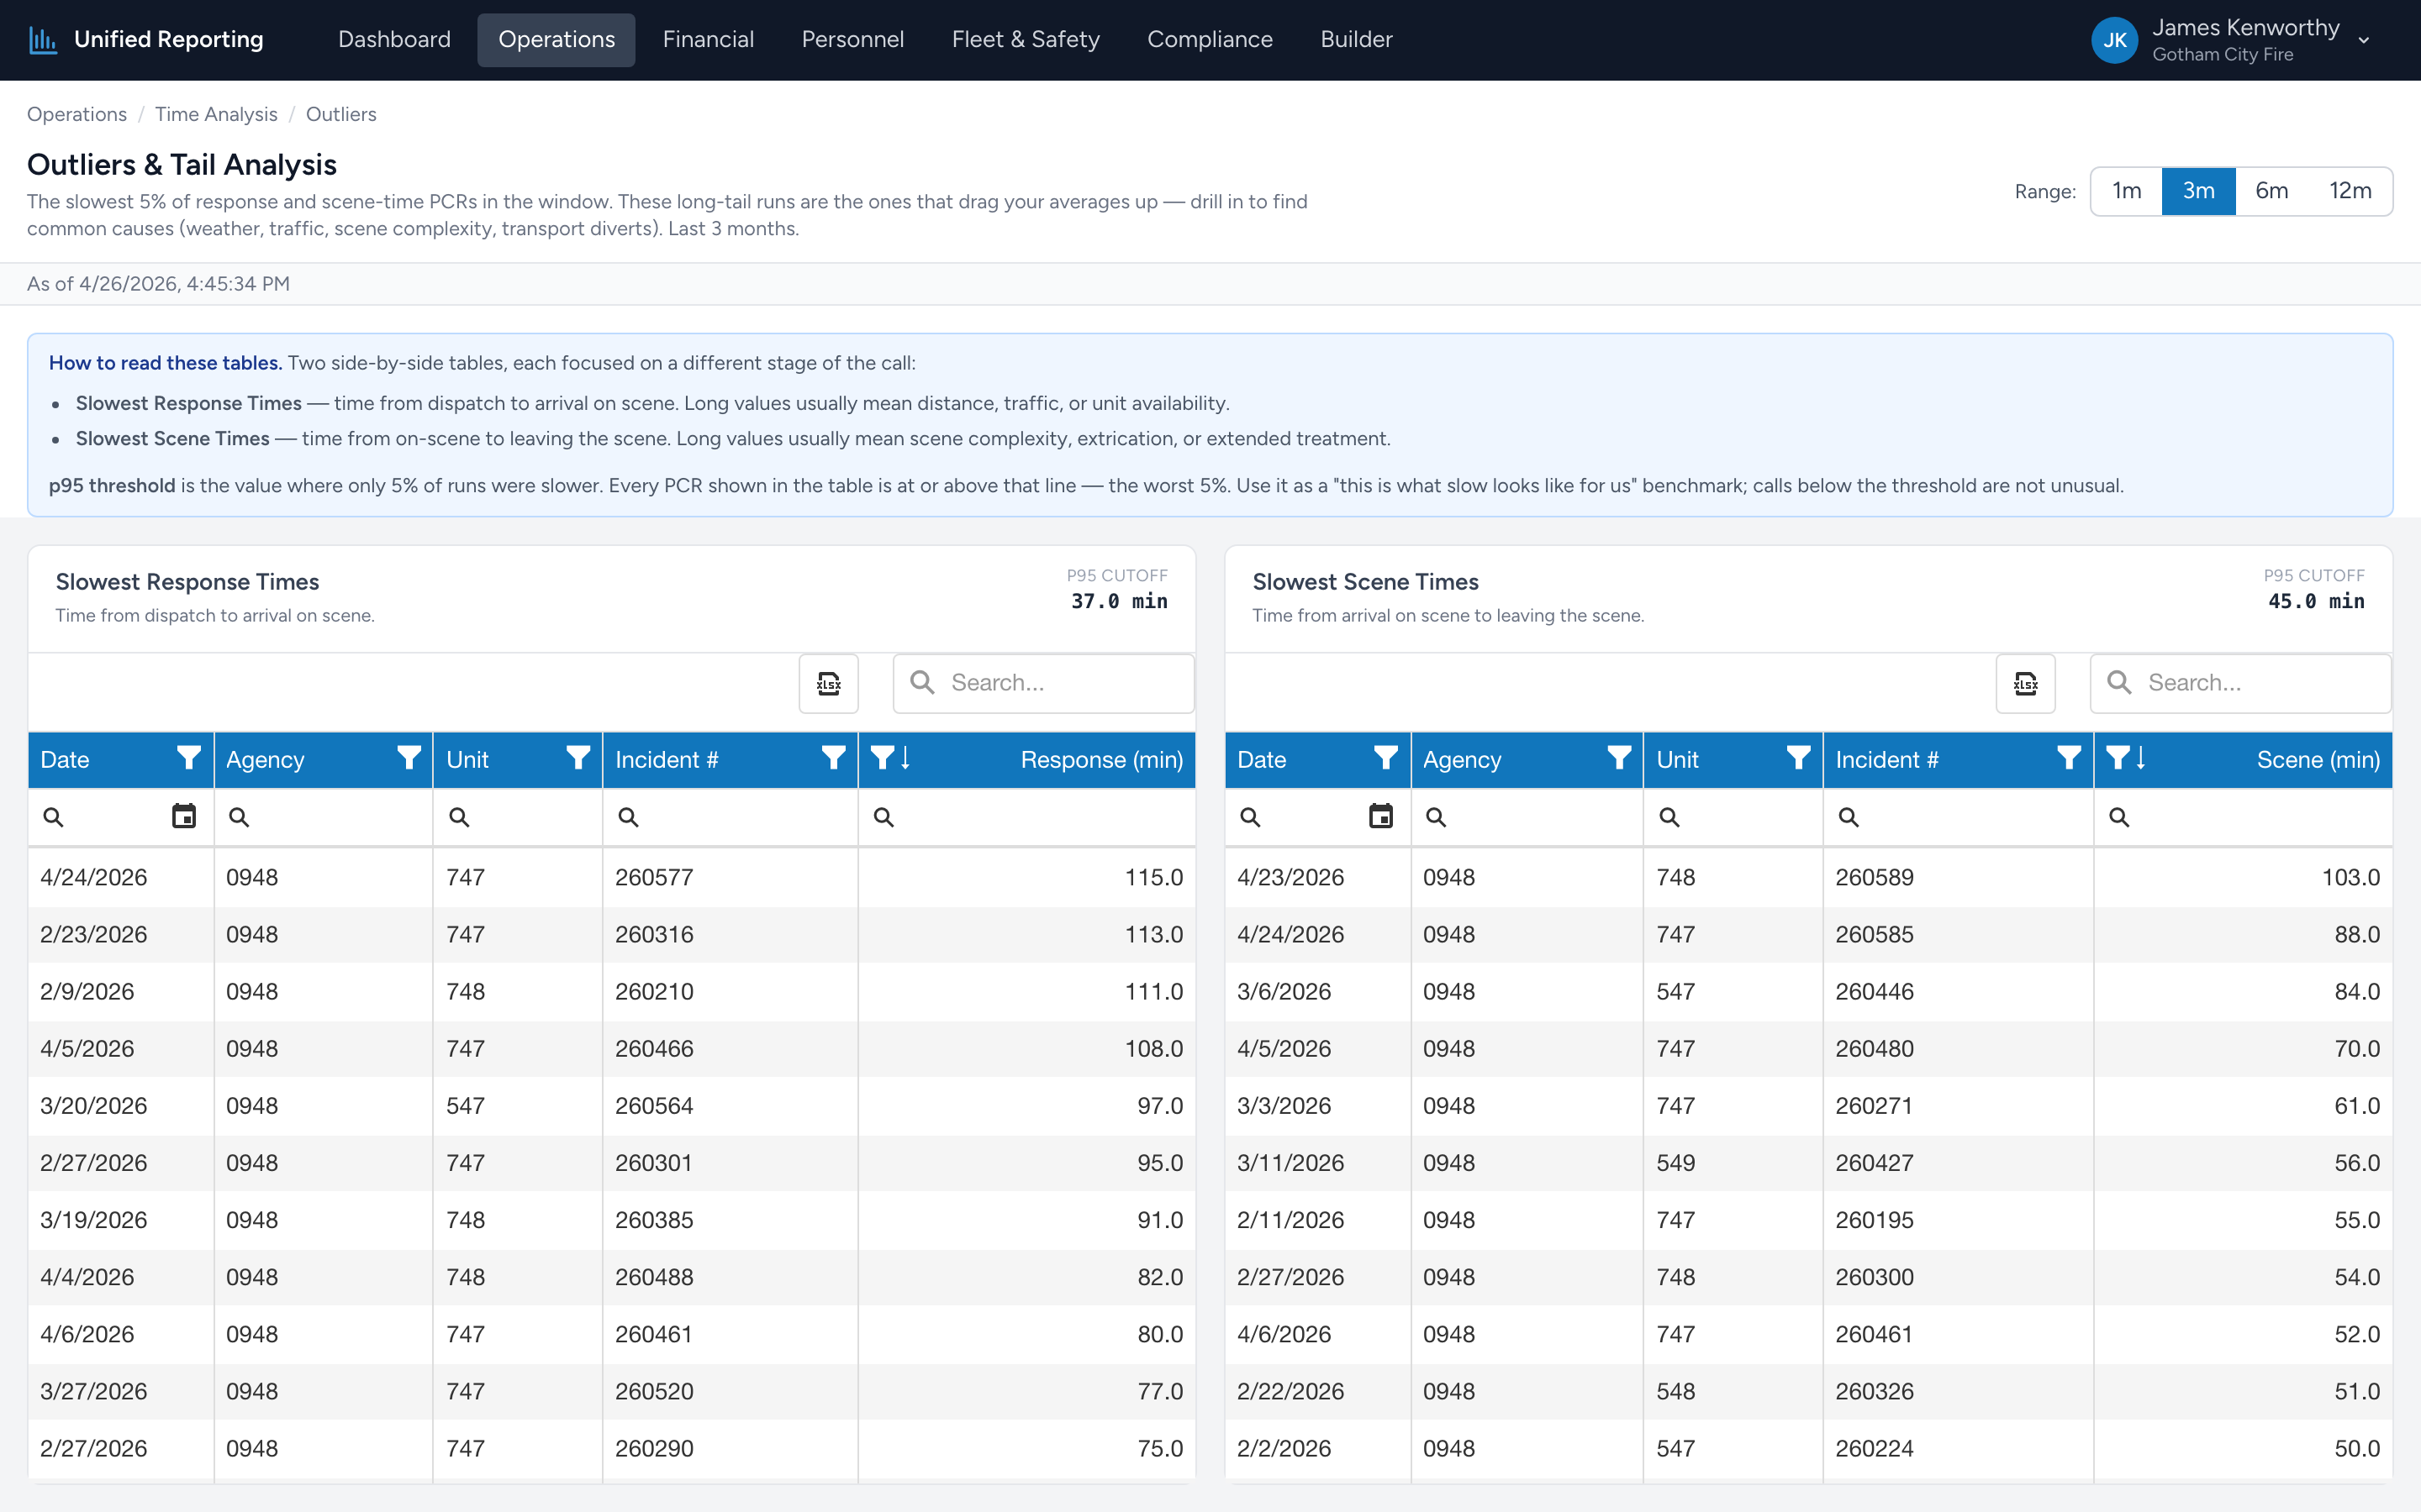
Task: Export Slowest Response Times to XLSX
Action: pos(828,683)
